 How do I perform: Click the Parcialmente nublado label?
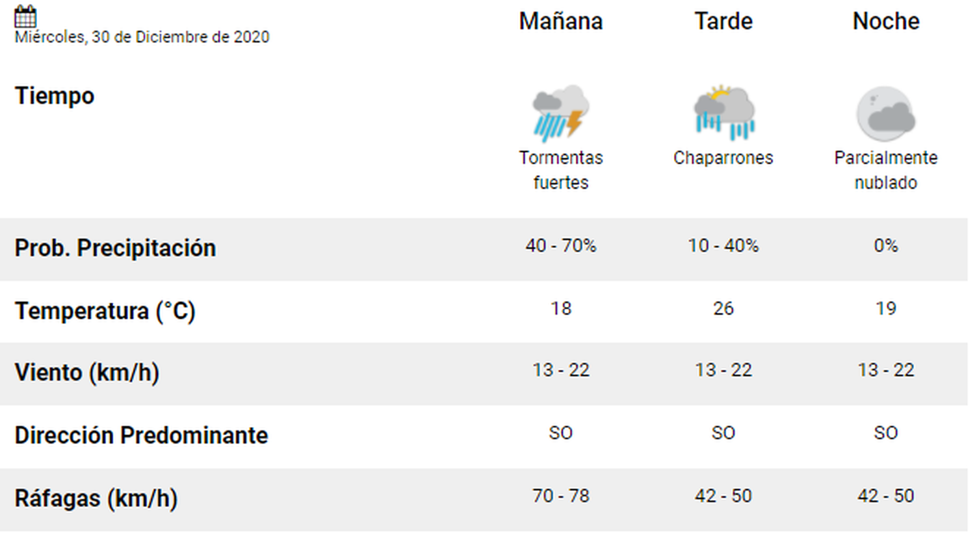tap(886, 170)
